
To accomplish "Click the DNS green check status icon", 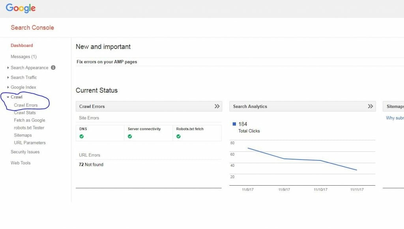I will [x=82, y=136].
